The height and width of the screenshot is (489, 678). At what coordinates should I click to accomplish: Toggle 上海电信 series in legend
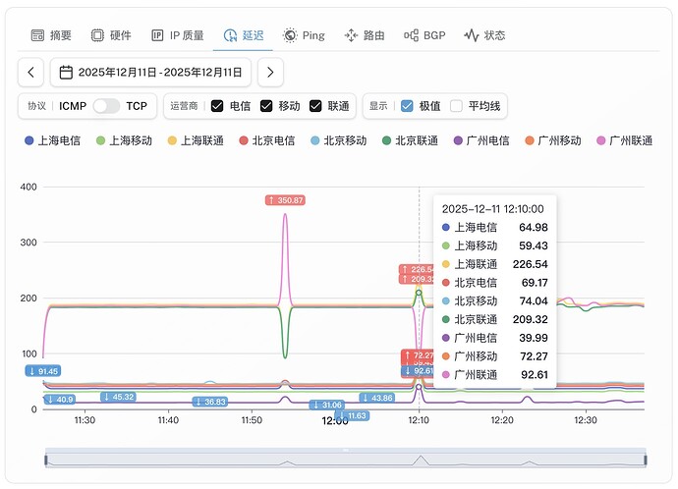pos(53,140)
